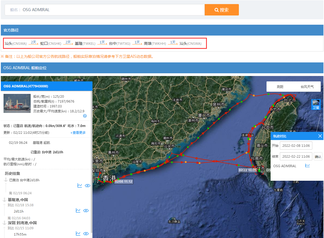
Task: Click the 确认 confirm button
Action: (318, 157)
